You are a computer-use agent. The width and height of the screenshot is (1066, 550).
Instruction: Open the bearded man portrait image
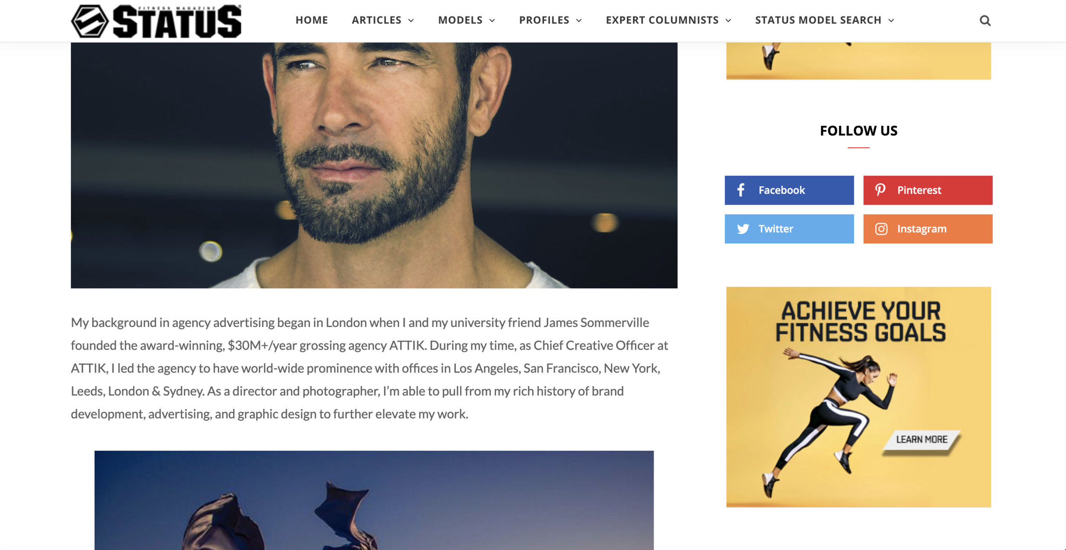(374, 165)
